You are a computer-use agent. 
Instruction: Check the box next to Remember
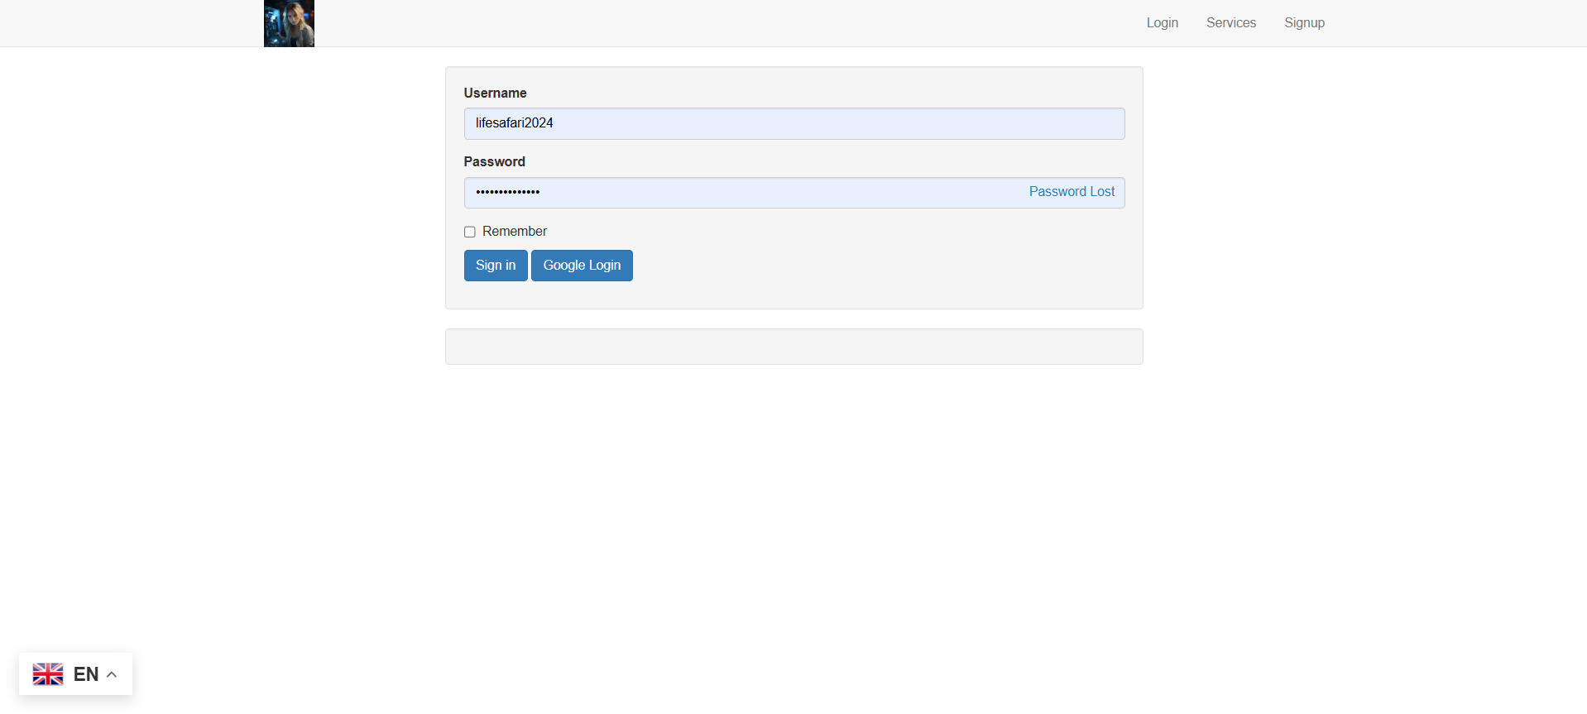[469, 232]
